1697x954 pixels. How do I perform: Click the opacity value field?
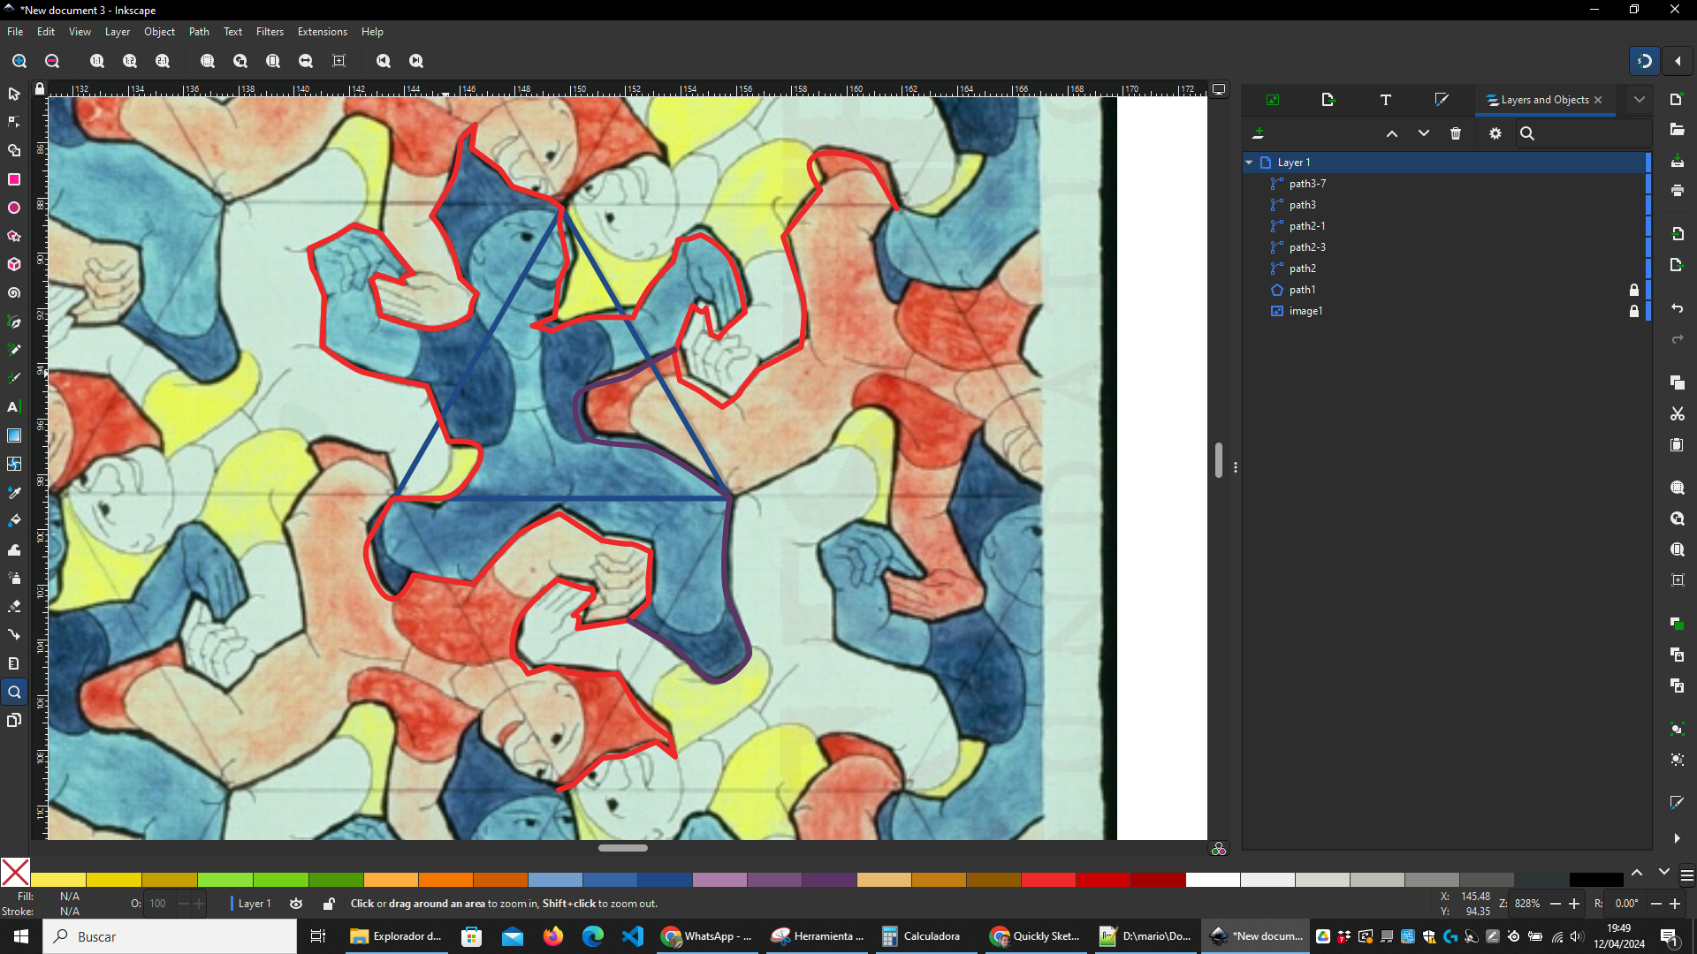coord(159,904)
